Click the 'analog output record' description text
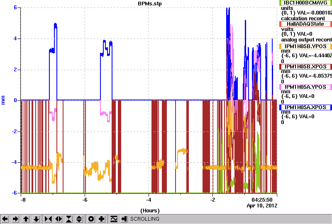Viewport: 332px width, 224px height. tap(306, 40)
